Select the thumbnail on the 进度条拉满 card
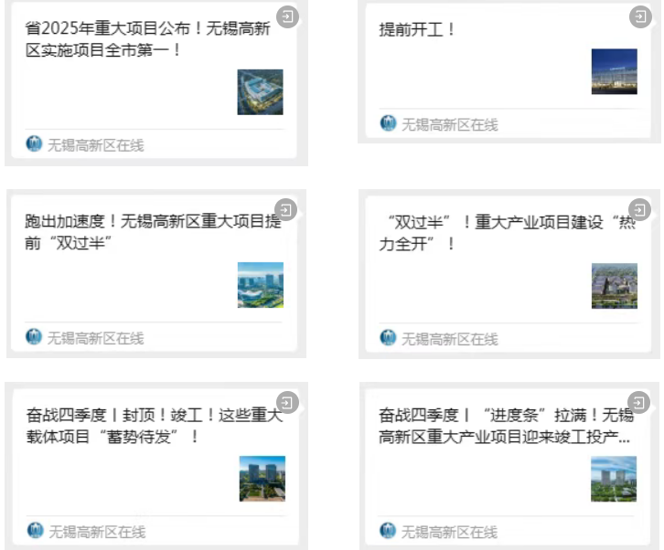This screenshot has width=664, height=550. pyautogui.click(x=614, y=479)
